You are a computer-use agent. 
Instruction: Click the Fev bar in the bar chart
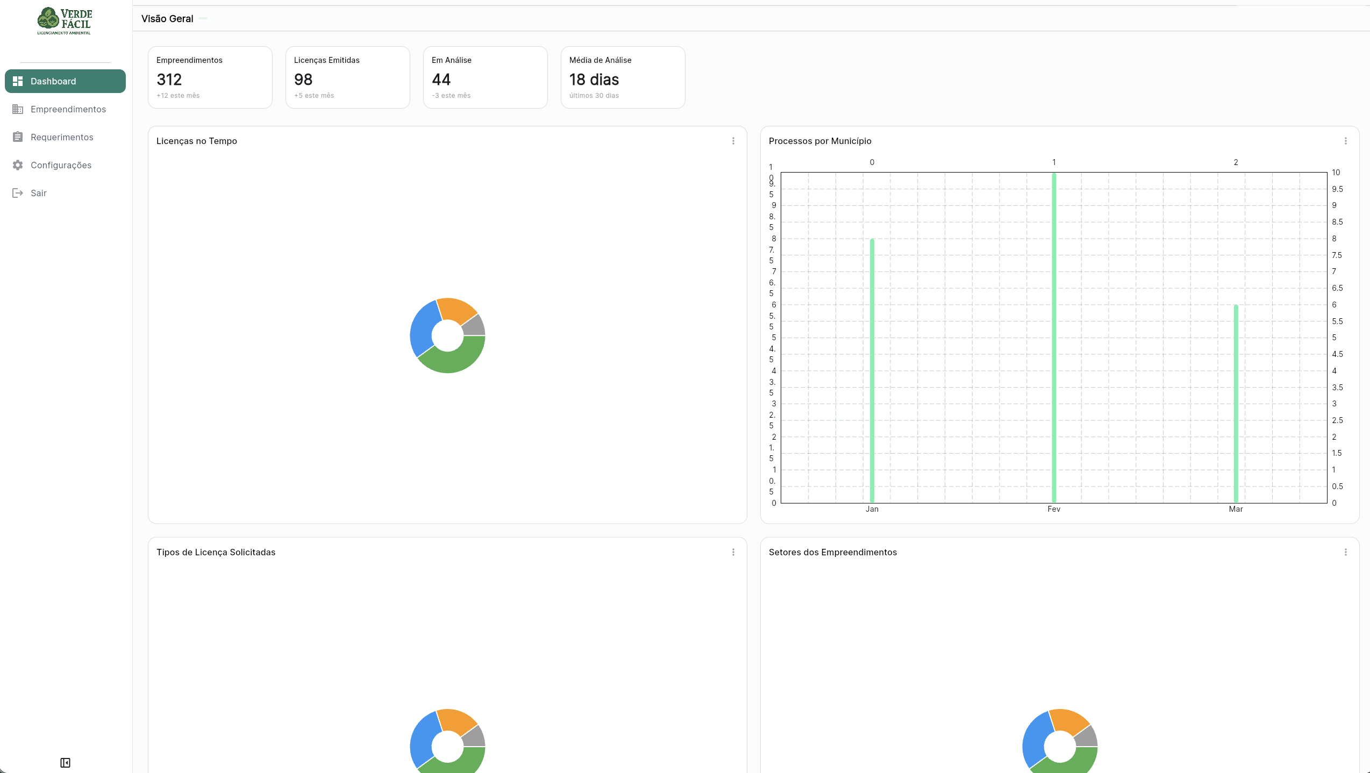1054,339
